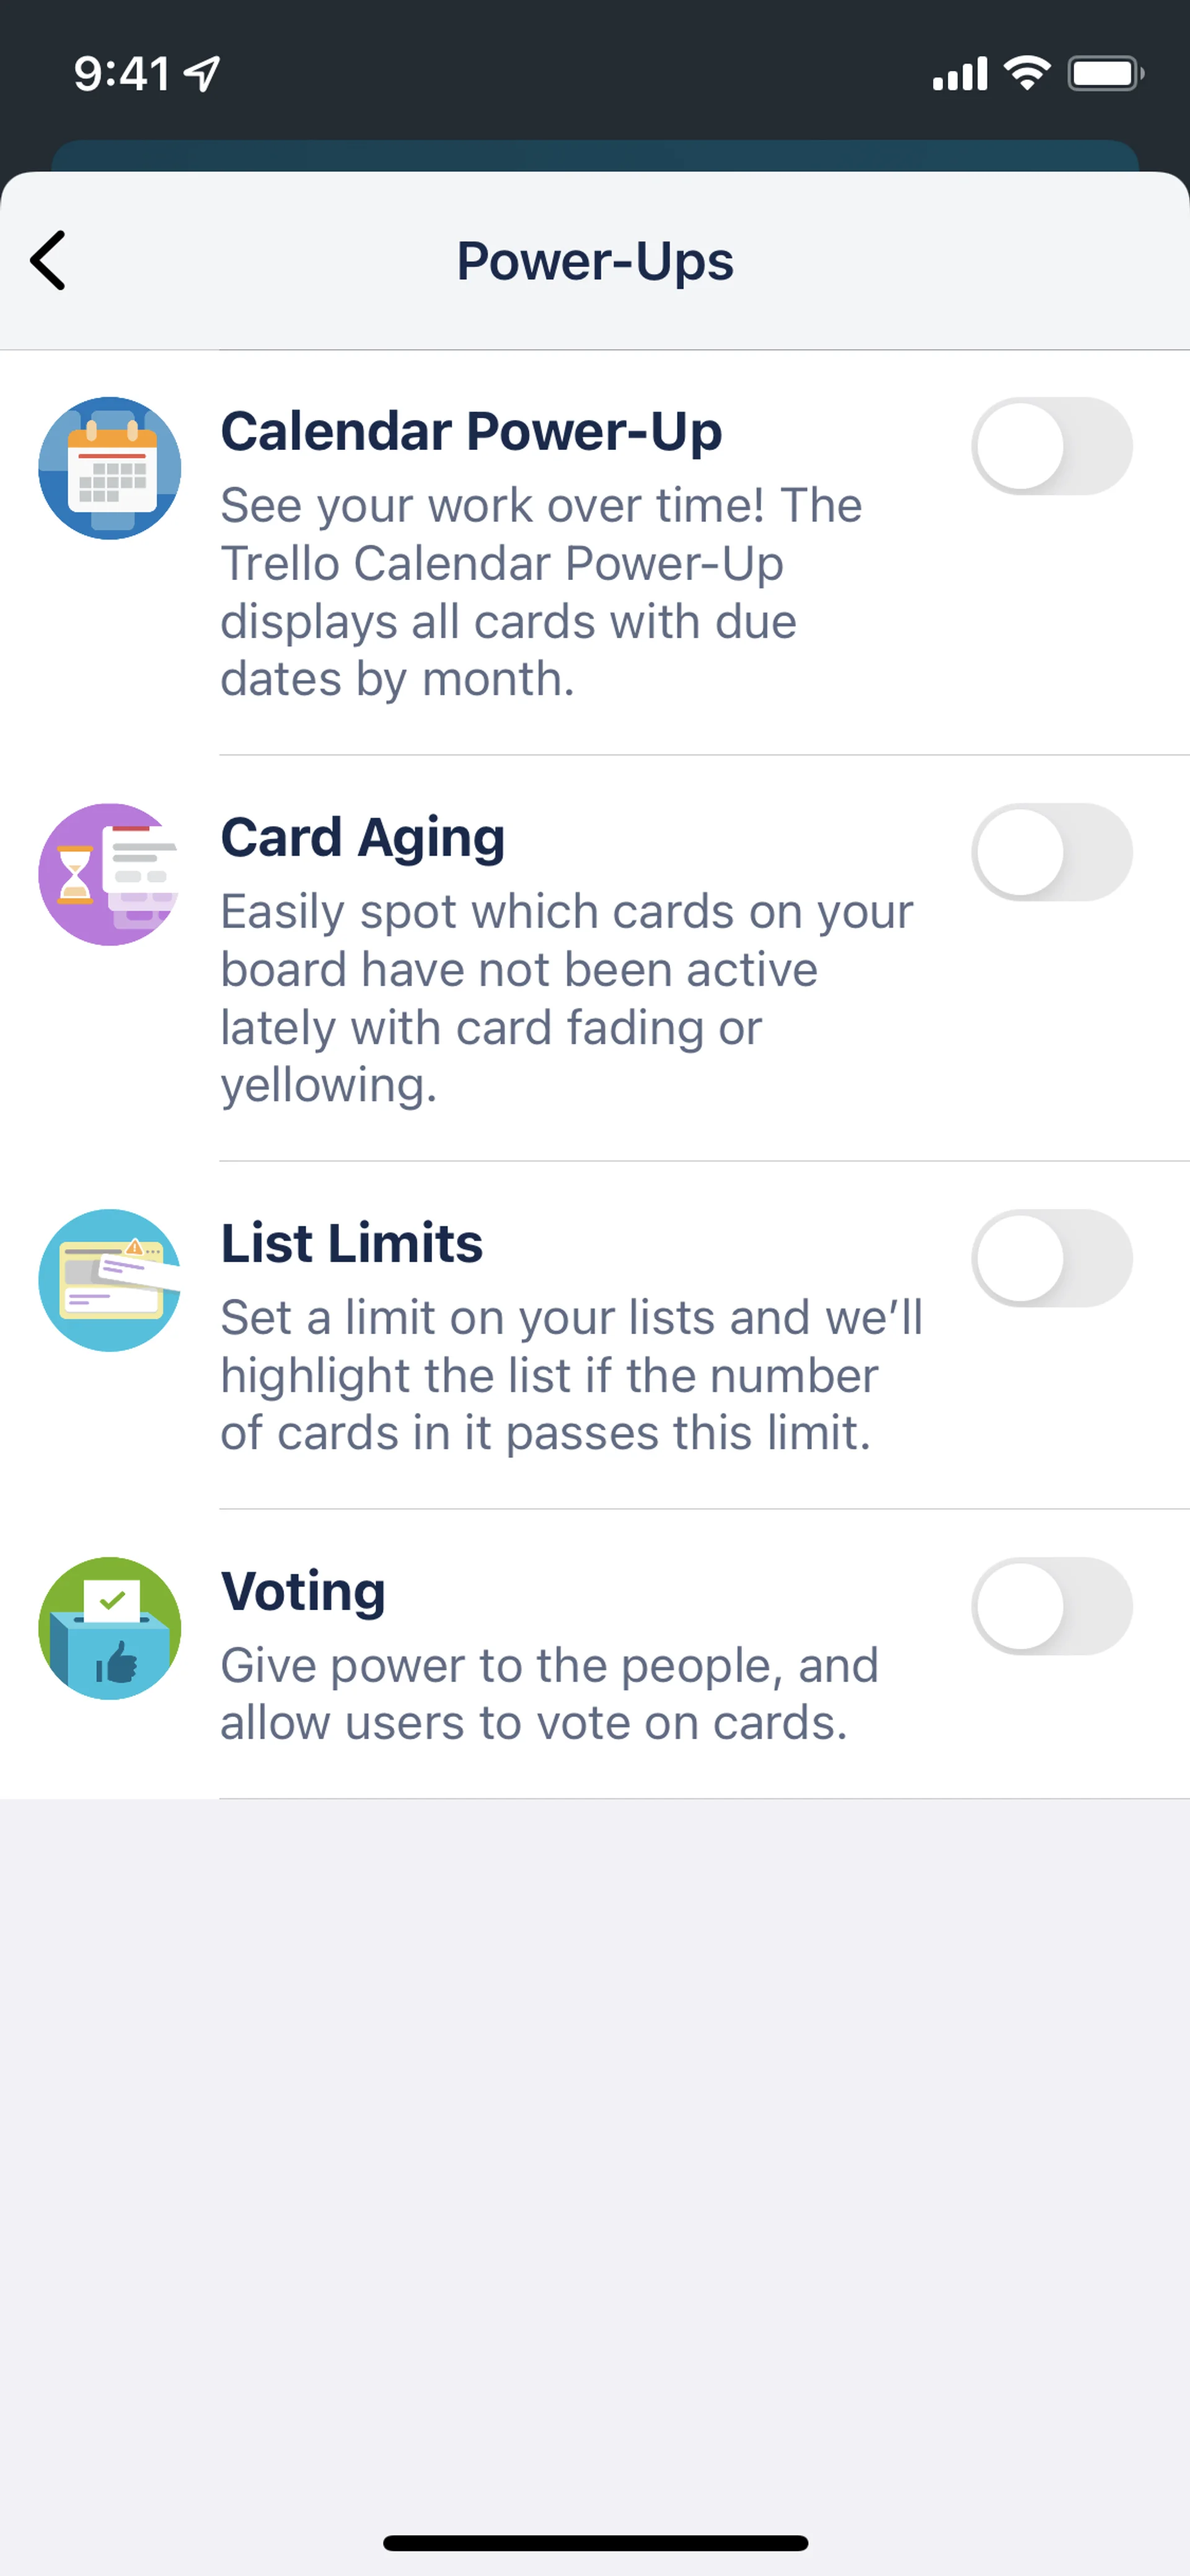Tap the Power-Ups header title

[x=595, y=261]
